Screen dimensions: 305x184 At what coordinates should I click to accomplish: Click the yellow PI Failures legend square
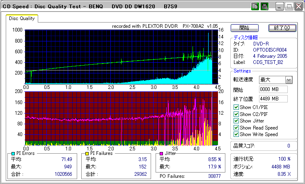87,153
